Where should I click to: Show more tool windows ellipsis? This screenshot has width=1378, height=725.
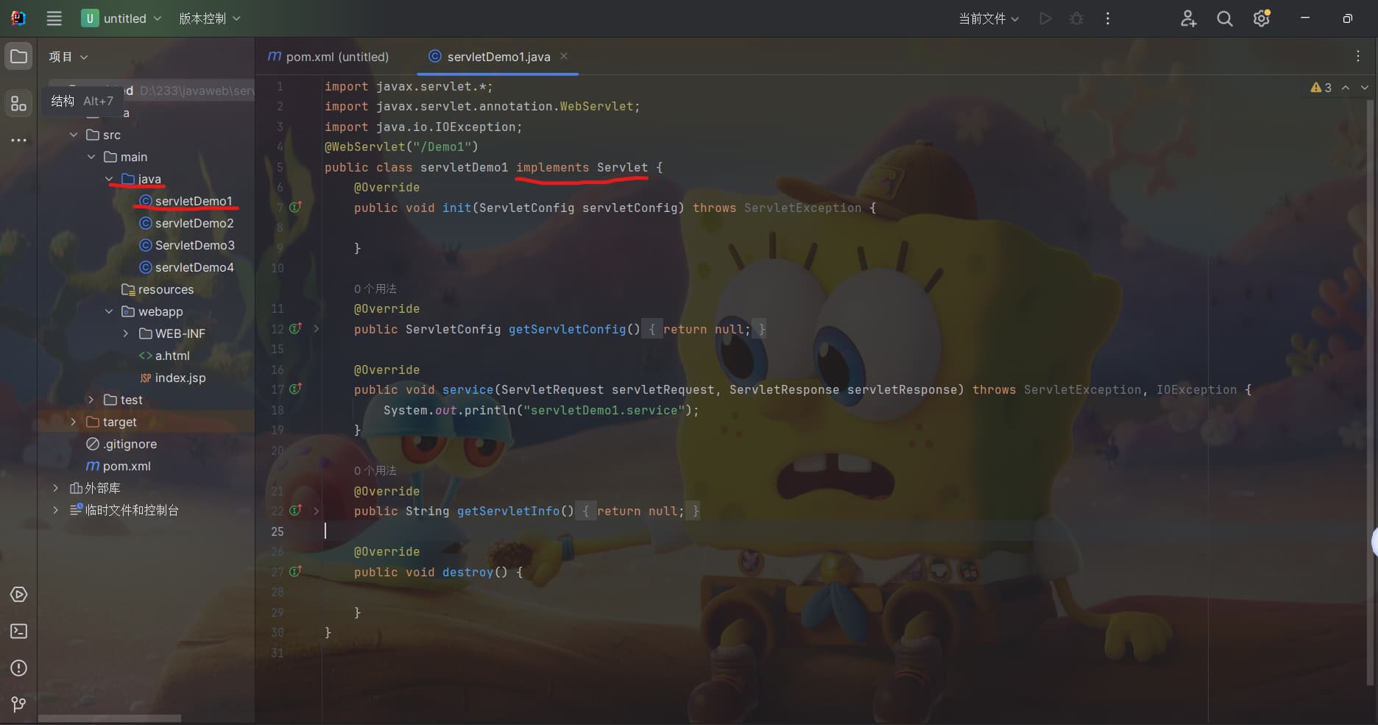tap(18, 140)
